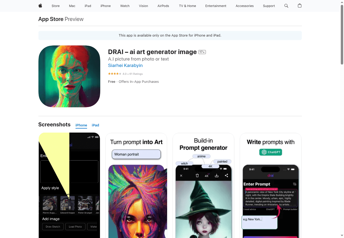Image resolution: width=344 pixels, height=238 pixels.
Task: Open the search magnifier icon
Action: (286, 6)
